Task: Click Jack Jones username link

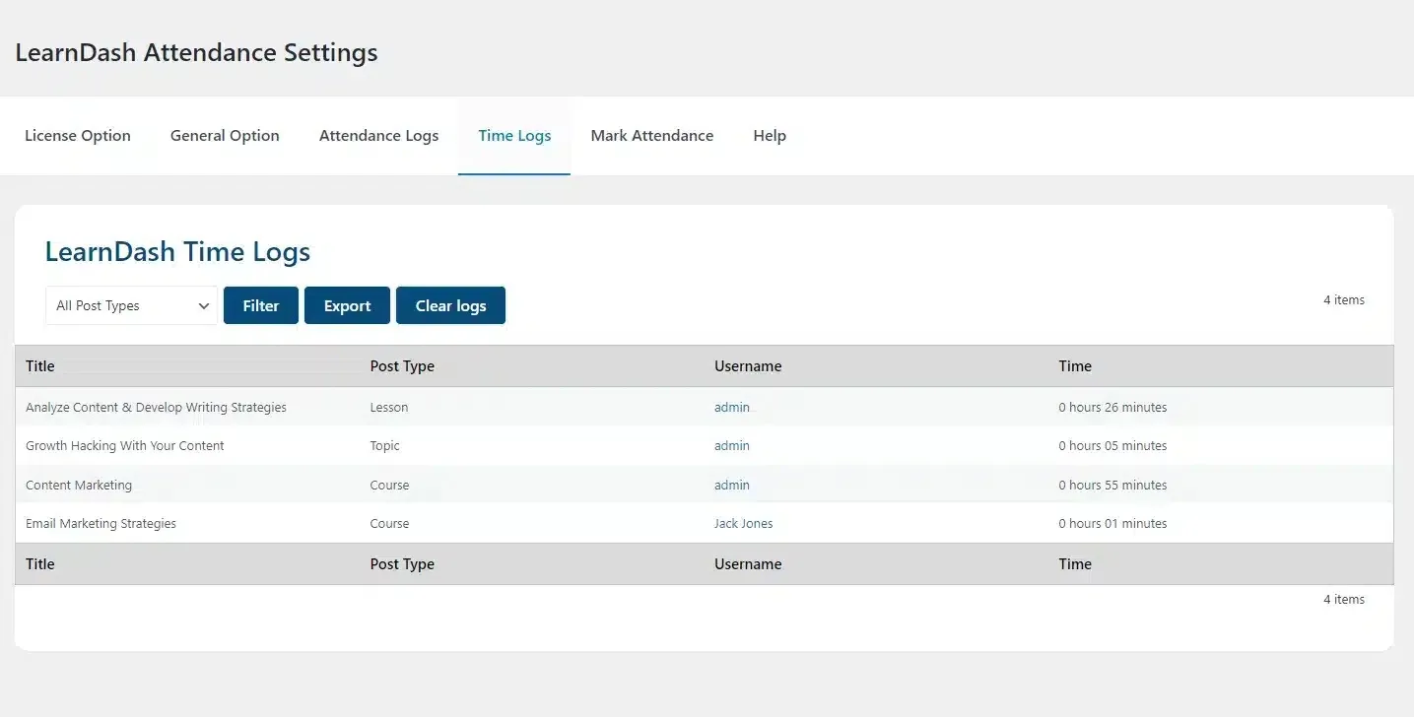Action: pos(743,523)
